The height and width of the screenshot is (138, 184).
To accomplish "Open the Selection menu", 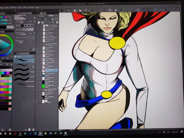I will click(x=13, y=8).
